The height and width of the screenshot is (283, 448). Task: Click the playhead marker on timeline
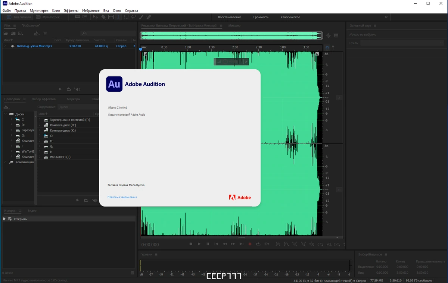point(141,49)
